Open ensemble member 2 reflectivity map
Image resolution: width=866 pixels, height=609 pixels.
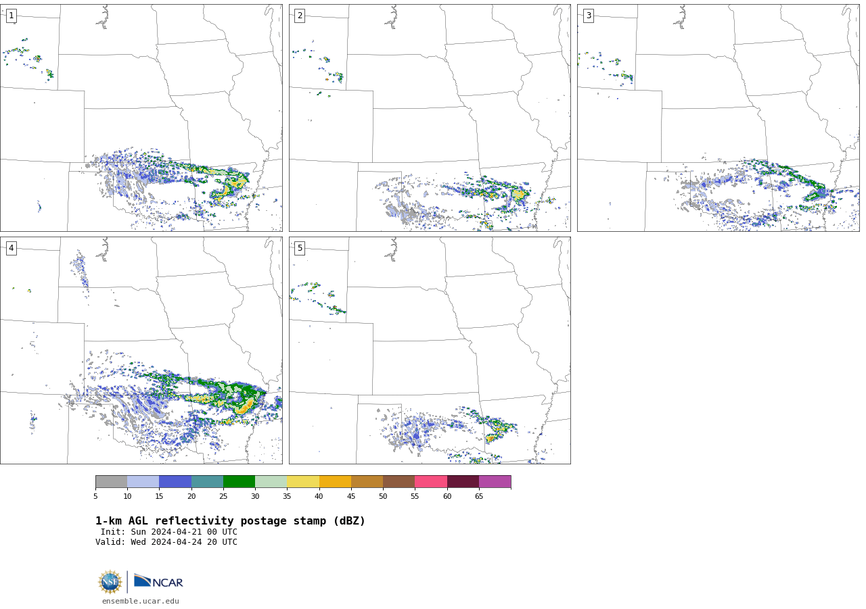point(430,118)
